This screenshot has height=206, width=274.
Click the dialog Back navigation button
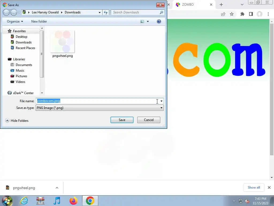pos(6,12)
